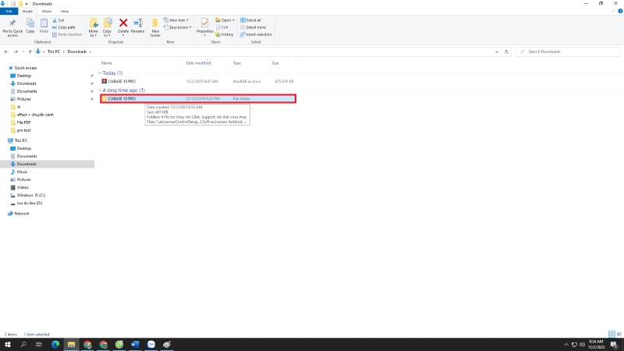Click Select none in ribbon
The width and height of the screenshot is (624, 351).
tap(253, 27)
